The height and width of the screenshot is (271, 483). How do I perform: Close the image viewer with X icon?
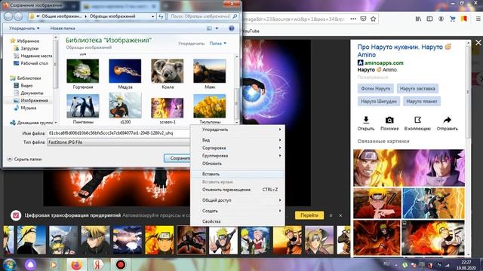point(478,43)
